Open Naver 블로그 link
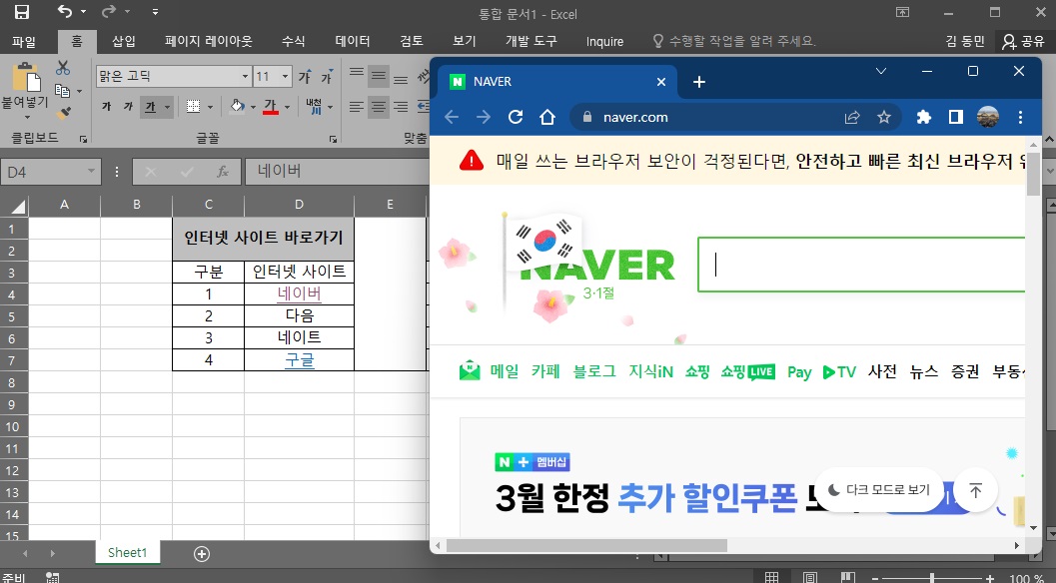The height and width of the screenshot is (583, 1056). (x=594, y=371)
